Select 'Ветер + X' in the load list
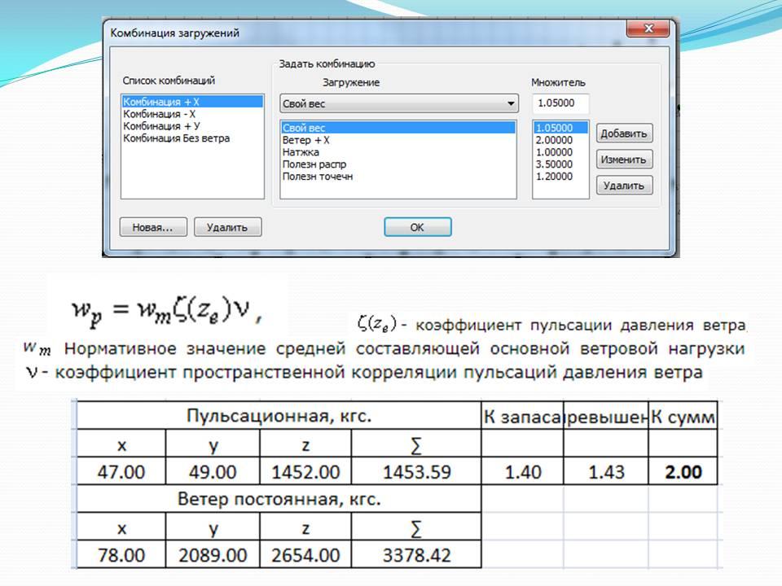The image size is (782, 586). tap(306, 140)
